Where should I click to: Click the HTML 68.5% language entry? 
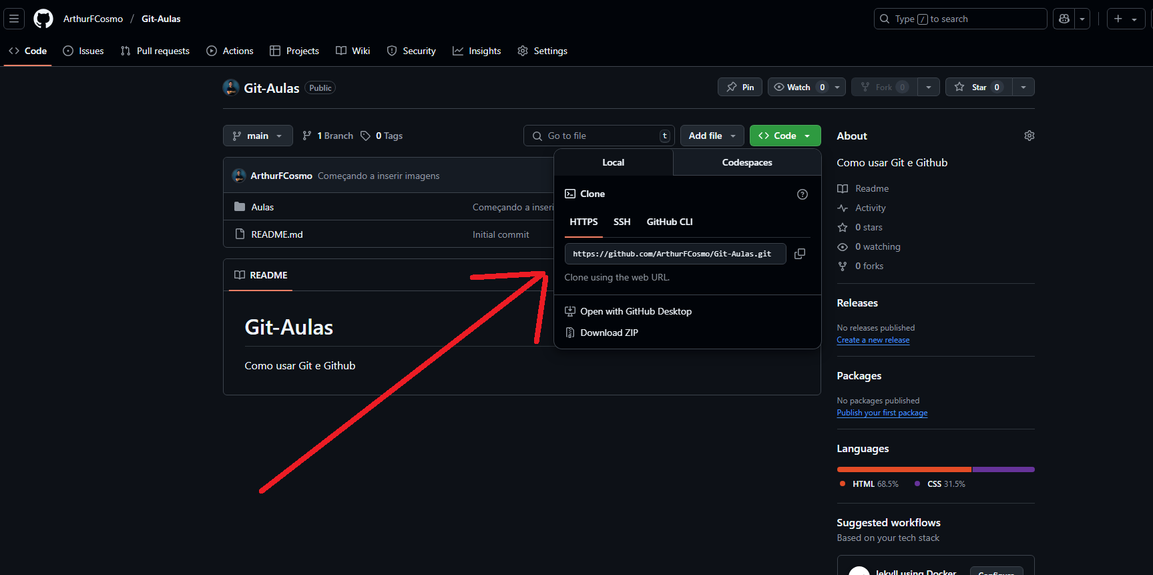[x=869, y=484]
